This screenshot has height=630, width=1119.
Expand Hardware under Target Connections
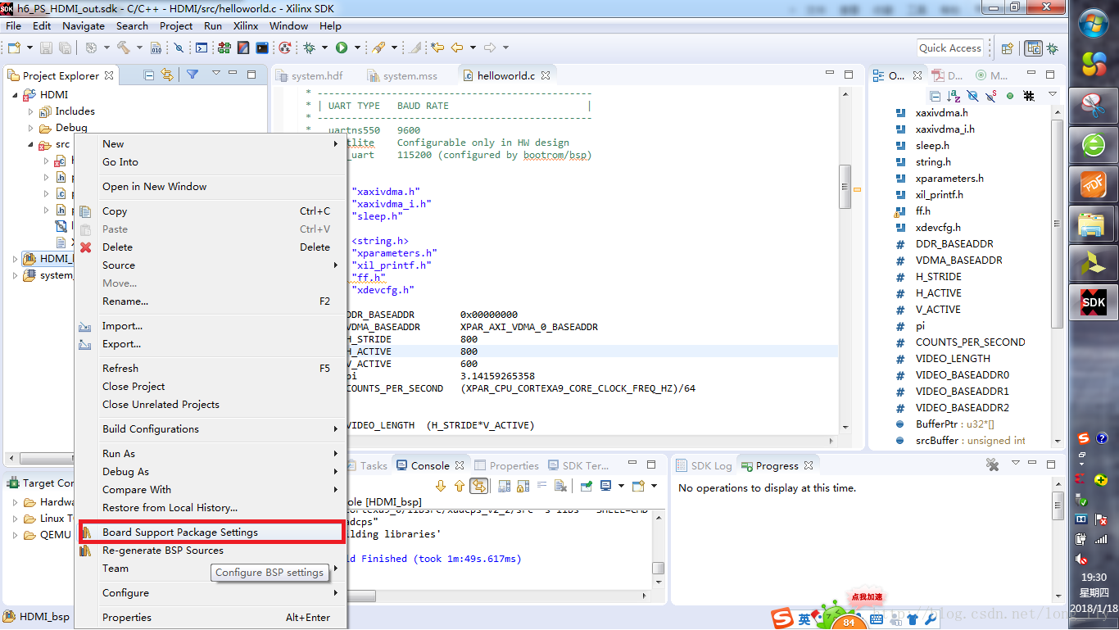pyautogui.click(x=15, y=501)
